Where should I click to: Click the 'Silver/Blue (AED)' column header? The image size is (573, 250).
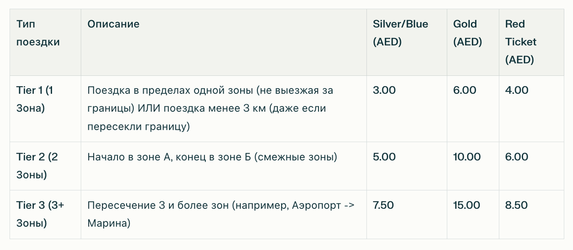[x=400, y=33]
